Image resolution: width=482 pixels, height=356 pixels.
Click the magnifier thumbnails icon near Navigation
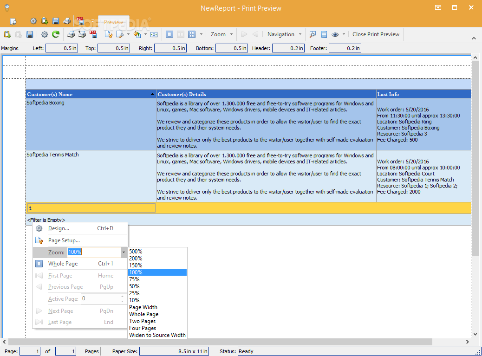coord(313,34)
